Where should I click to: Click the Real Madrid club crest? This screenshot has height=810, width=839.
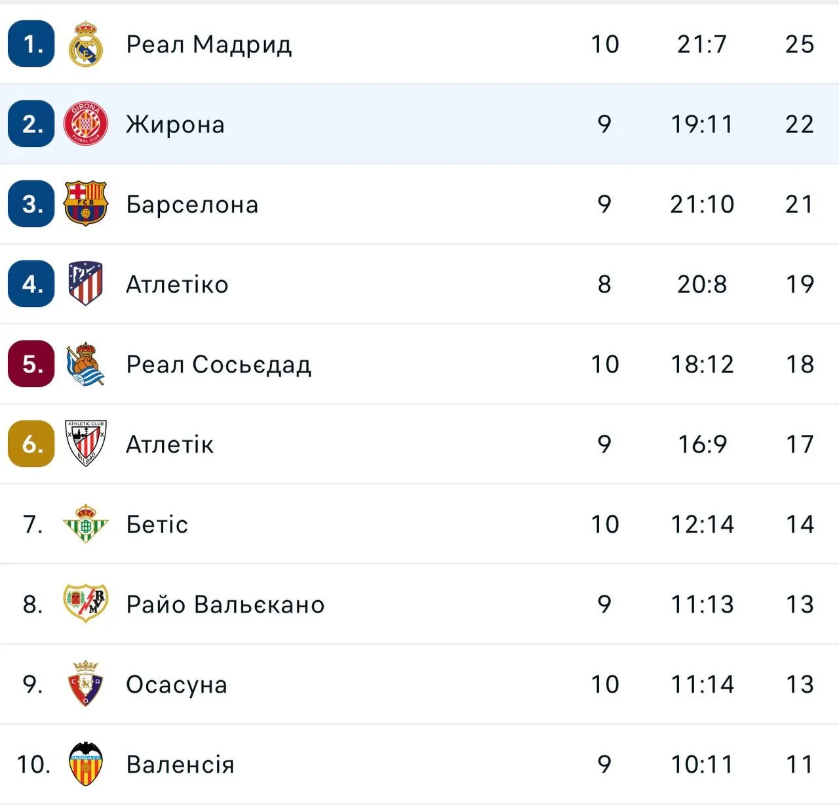click(86, 44)
